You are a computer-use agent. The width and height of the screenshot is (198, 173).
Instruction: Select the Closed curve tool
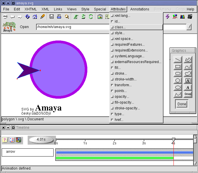188,73
